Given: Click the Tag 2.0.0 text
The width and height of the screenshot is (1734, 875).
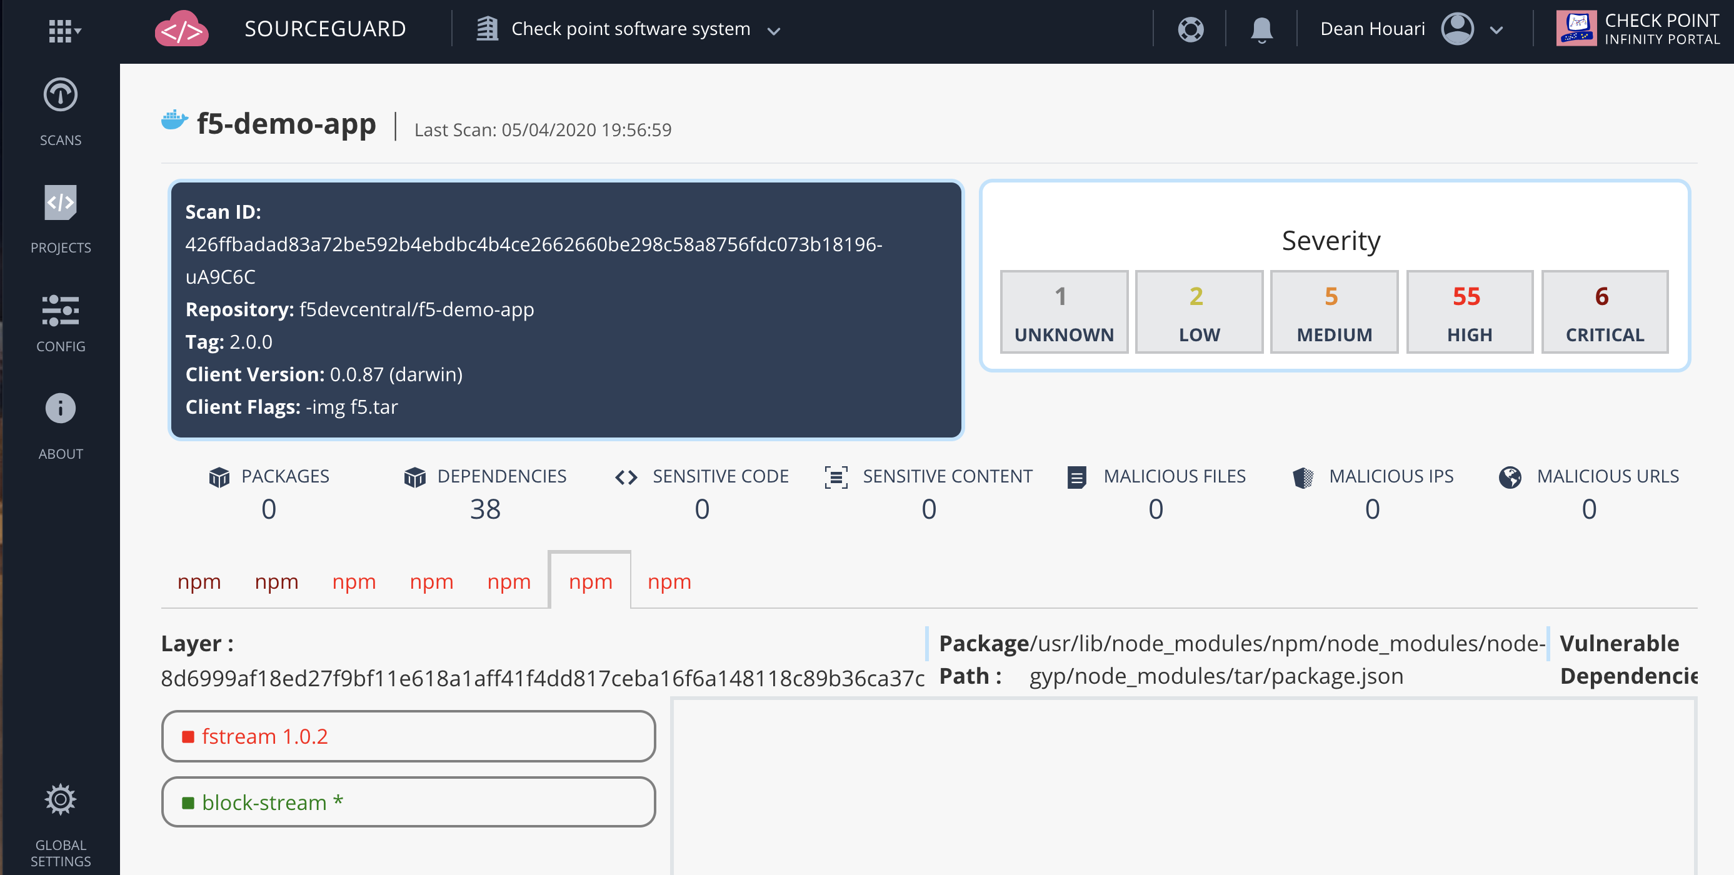Looking at the screenshot, I should (229, 342).
